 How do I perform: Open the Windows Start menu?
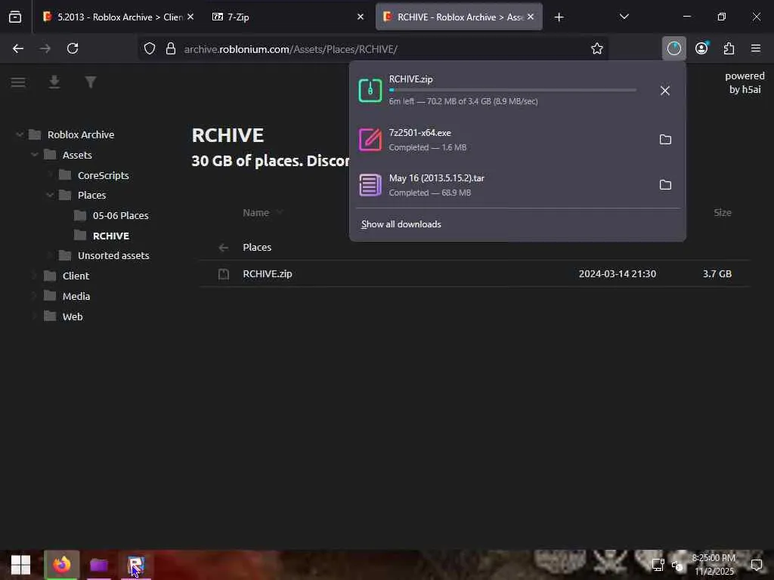[x=20, y=565]
